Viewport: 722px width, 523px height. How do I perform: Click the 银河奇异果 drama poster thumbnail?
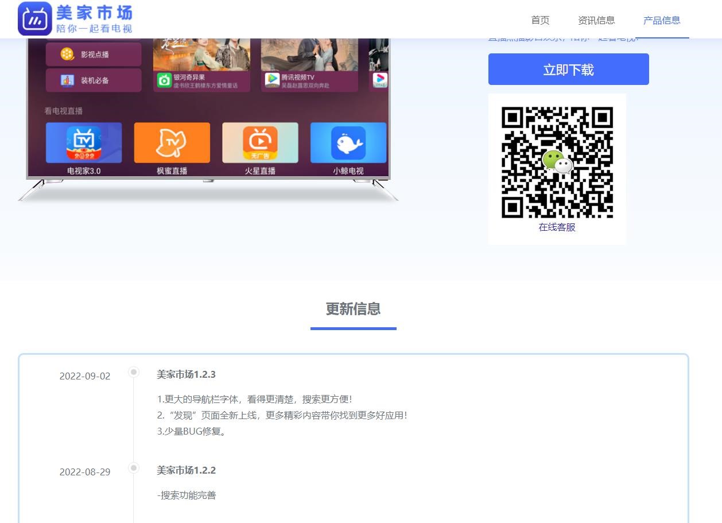tap(201, 55)
